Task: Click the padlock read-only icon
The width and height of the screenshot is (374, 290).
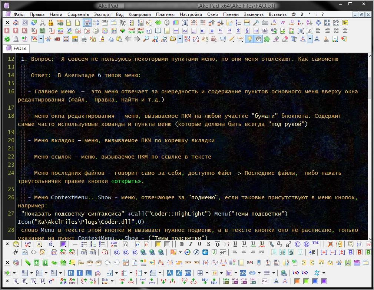Action: point(50,23)
